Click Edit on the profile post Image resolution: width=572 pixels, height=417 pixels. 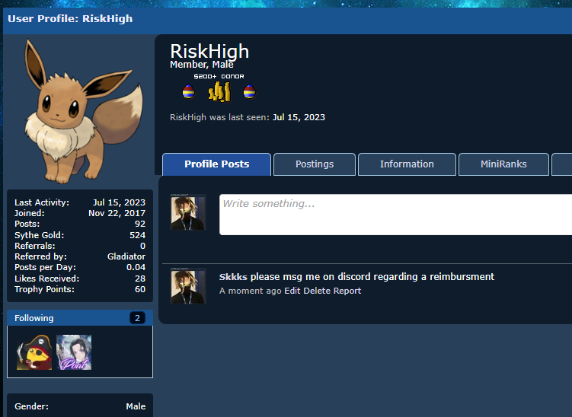click(x=292, y=291)
